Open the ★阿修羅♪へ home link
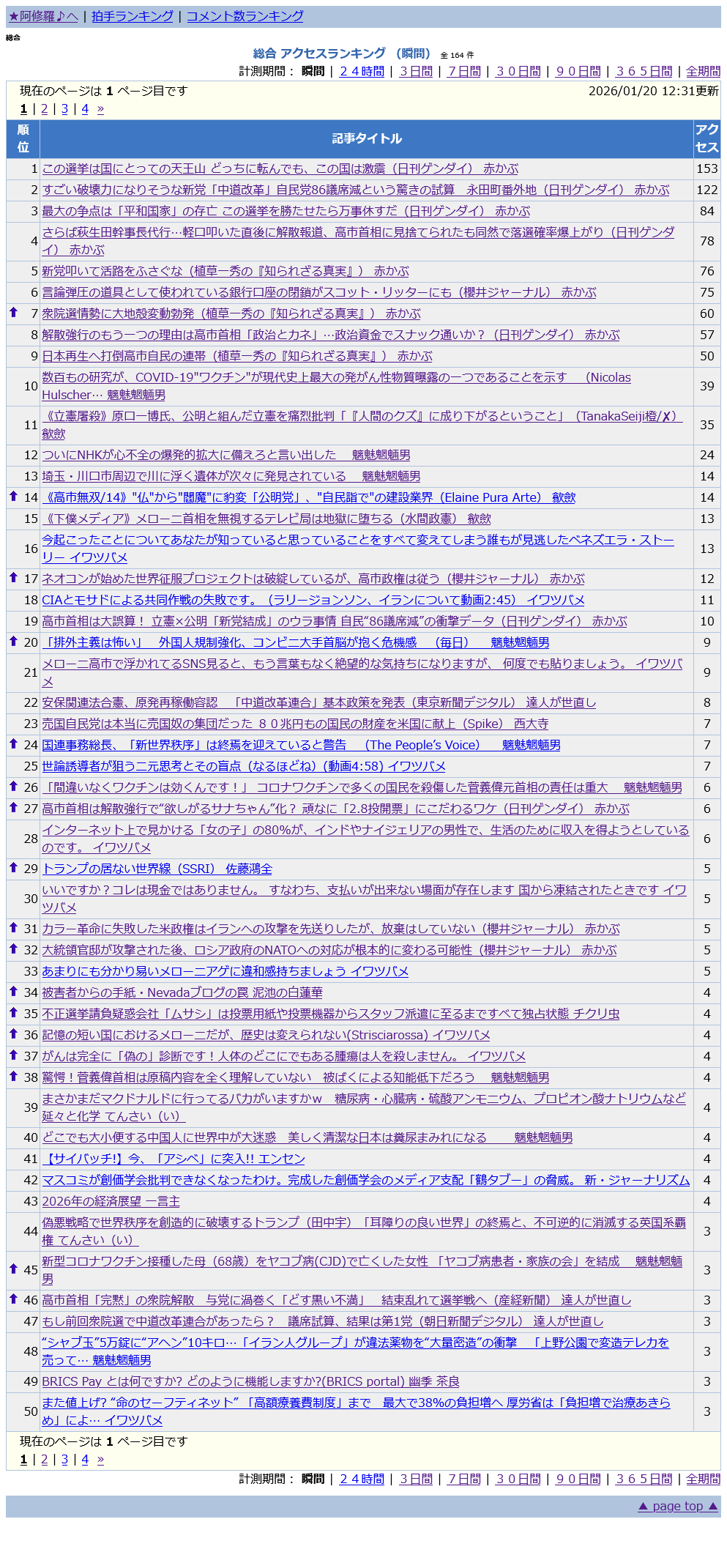Screen dimensions: 727x1541 43,16
